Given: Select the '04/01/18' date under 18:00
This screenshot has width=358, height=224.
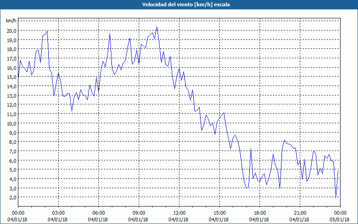Looking at the screenshot, I should tap(259, 220).
